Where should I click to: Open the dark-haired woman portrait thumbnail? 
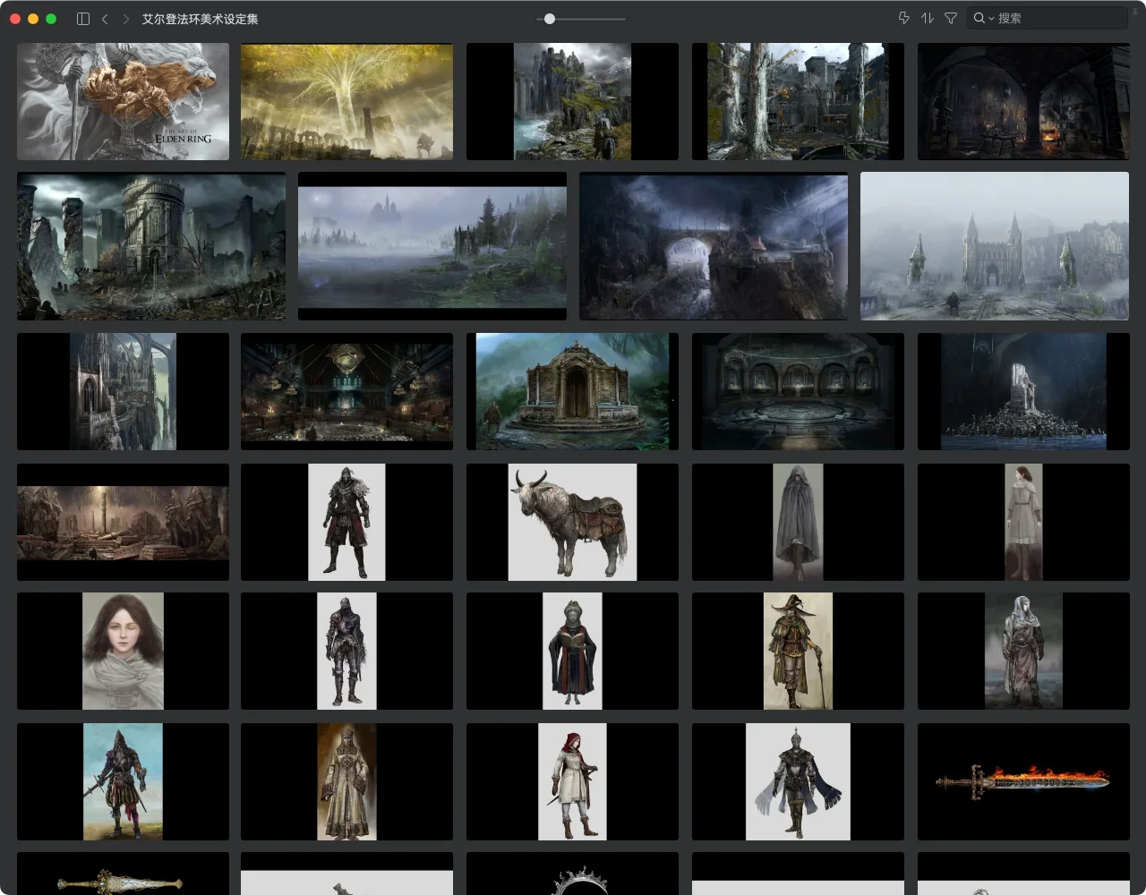pos(123,652)
